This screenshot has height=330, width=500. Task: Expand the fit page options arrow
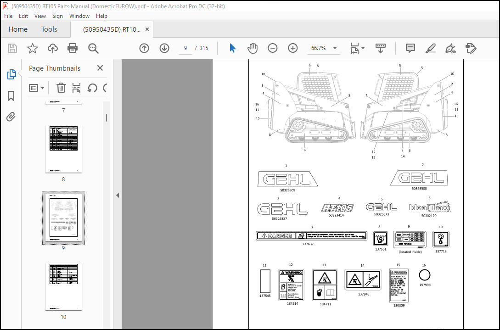tap(363, 49)
